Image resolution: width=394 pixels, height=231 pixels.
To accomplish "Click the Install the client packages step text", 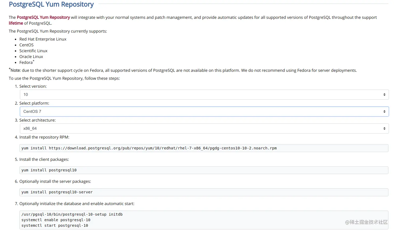I will tap(44, 159).
